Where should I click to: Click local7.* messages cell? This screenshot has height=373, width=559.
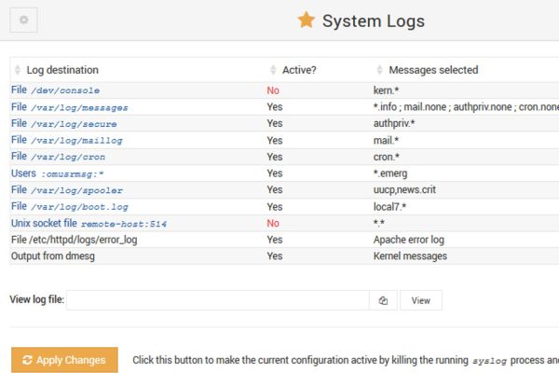pos(390,207)
